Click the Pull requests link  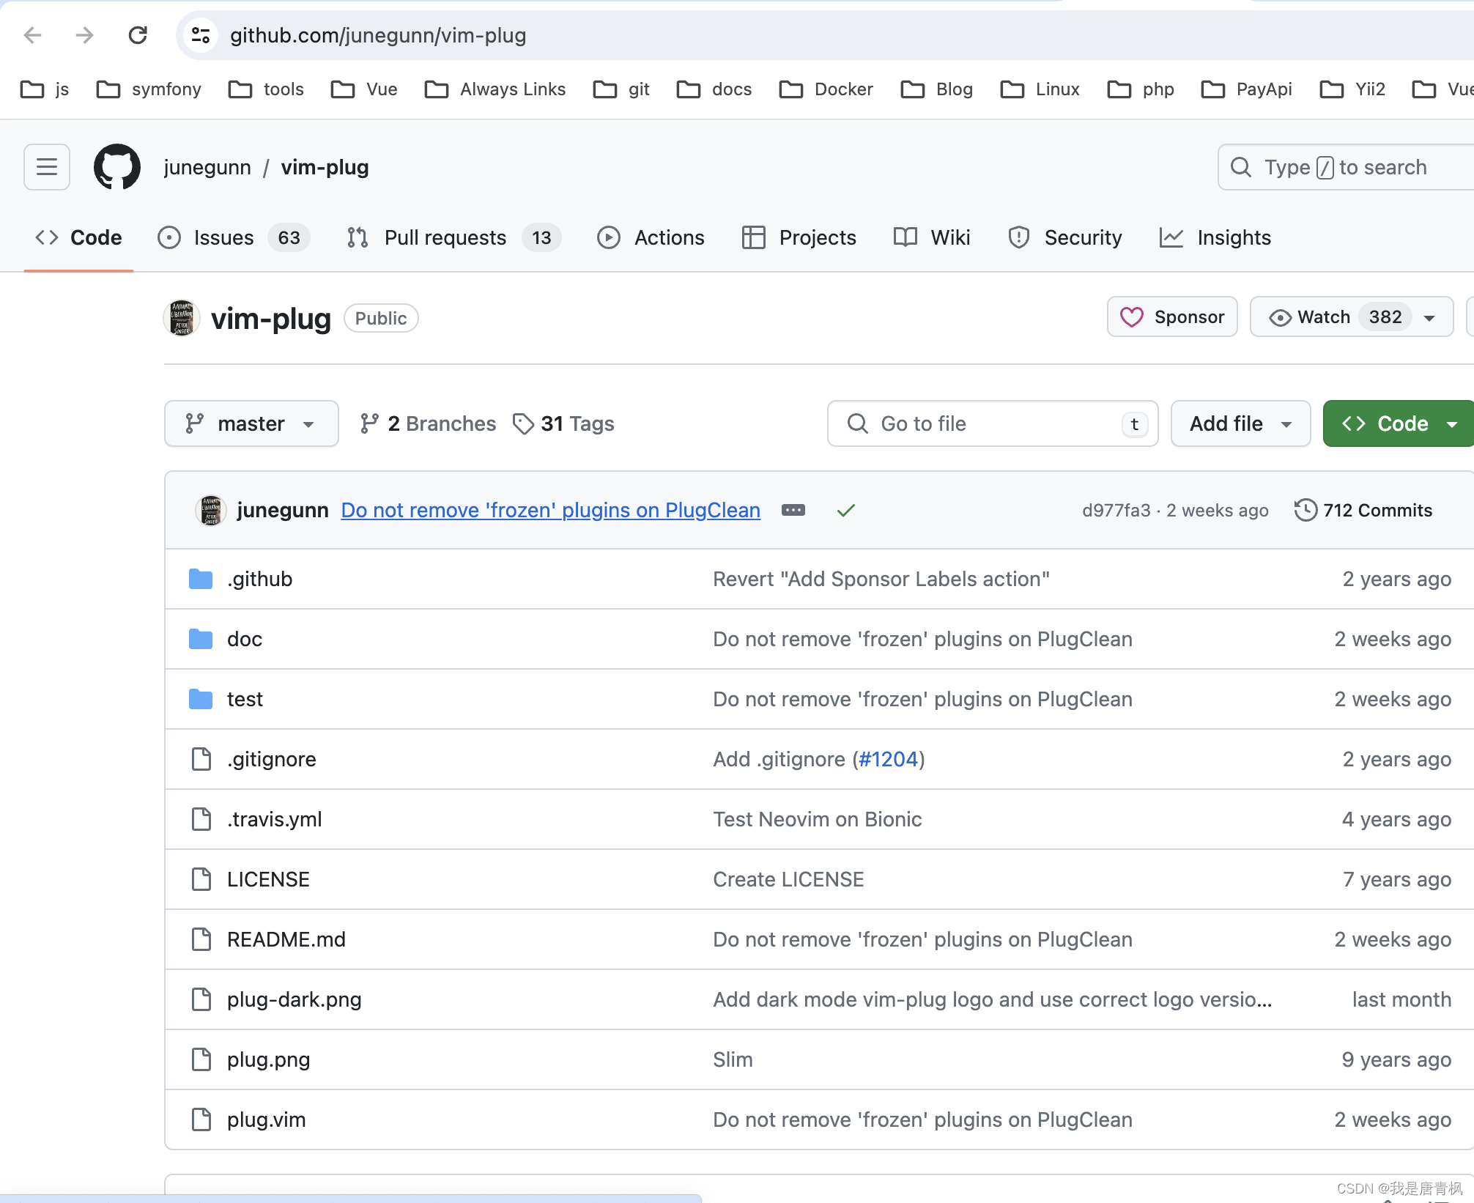click(x=445, y=237)
